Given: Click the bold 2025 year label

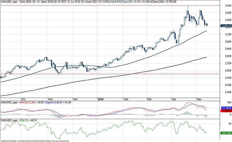Looking at the screenshot, I should click(x=101, y=99).
